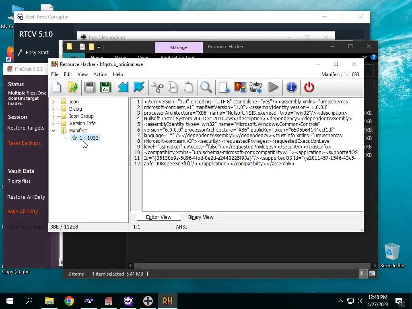Click Restore All Dirty in FileStub

26,197
